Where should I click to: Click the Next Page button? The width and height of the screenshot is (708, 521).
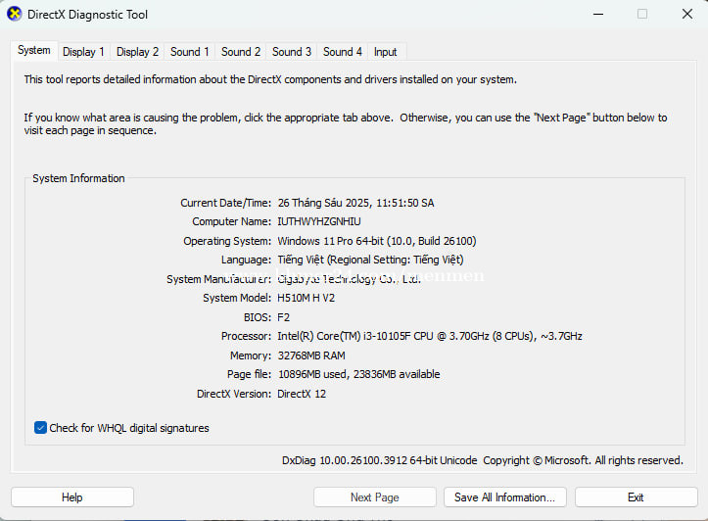[375, 497]
